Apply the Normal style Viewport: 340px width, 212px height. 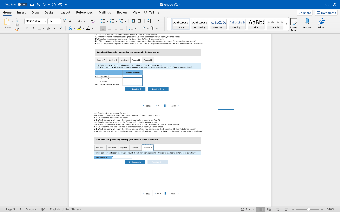coord(180,24)
